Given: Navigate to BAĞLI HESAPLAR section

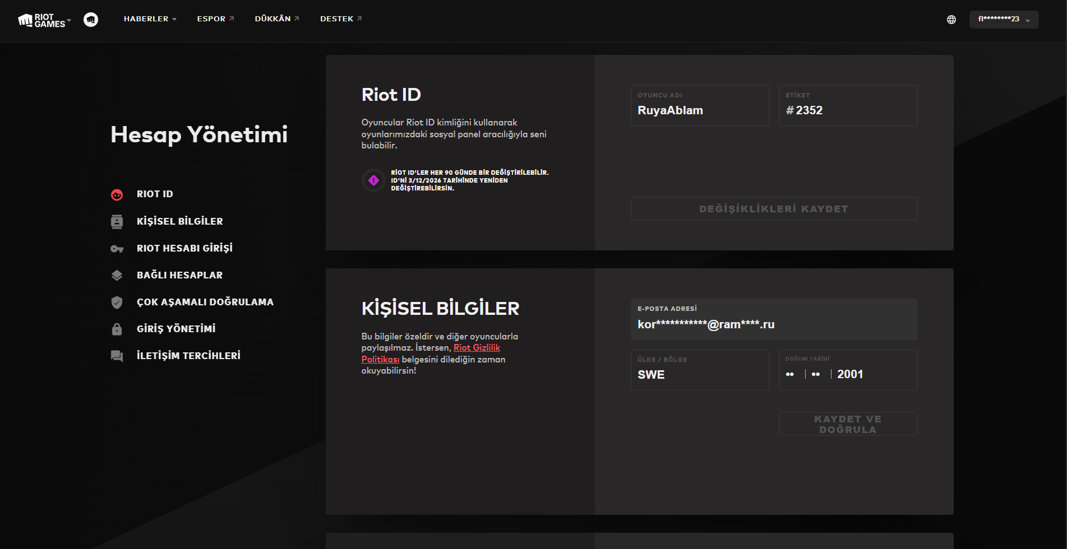Looking at the screenshot, I should point(179,275).
